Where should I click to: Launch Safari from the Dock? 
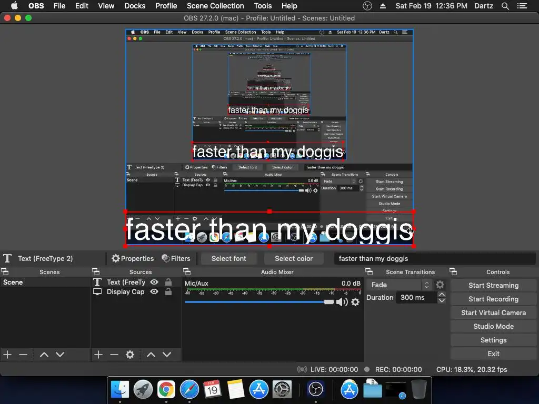(x=189, y=389)
